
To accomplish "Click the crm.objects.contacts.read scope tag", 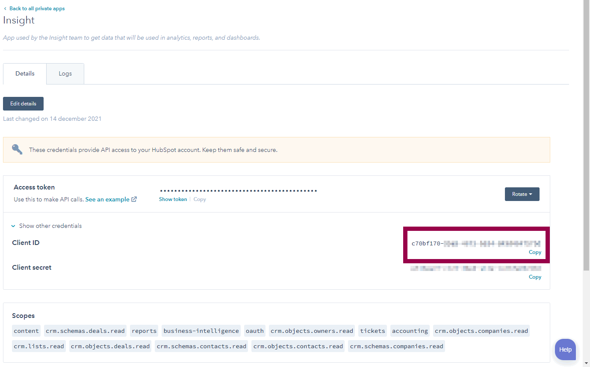I will coord(298,346).
